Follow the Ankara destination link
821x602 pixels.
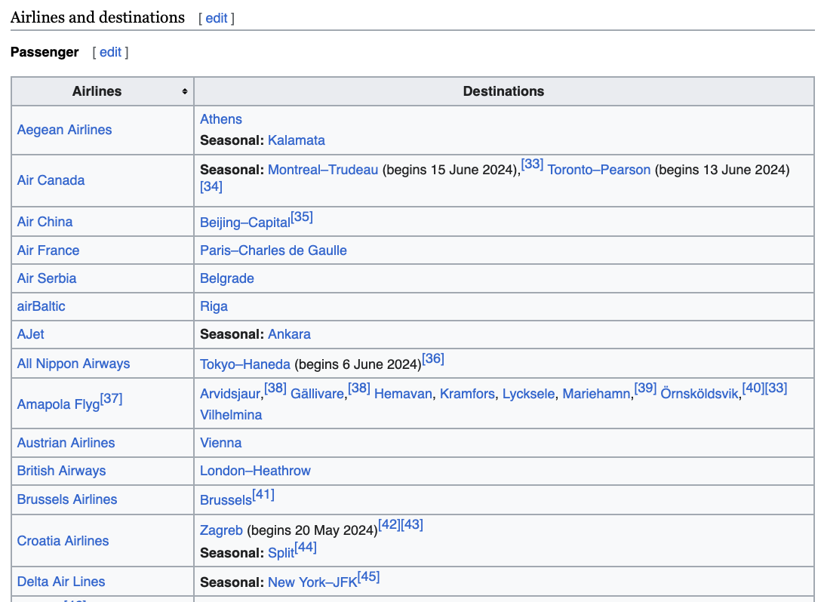289,334
